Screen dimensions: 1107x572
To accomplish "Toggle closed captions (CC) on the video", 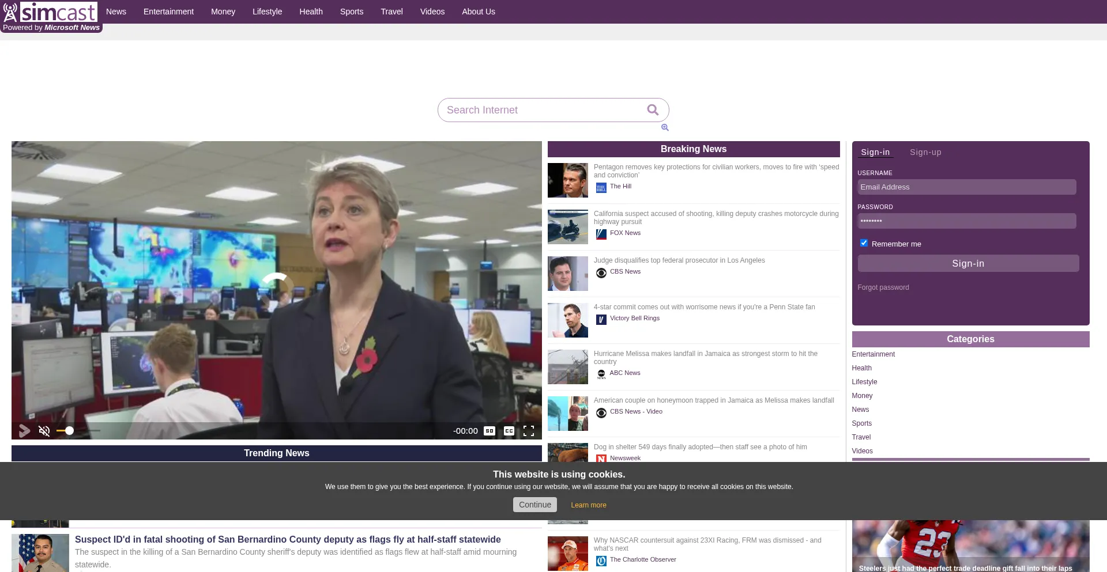I will coord(509,431).
